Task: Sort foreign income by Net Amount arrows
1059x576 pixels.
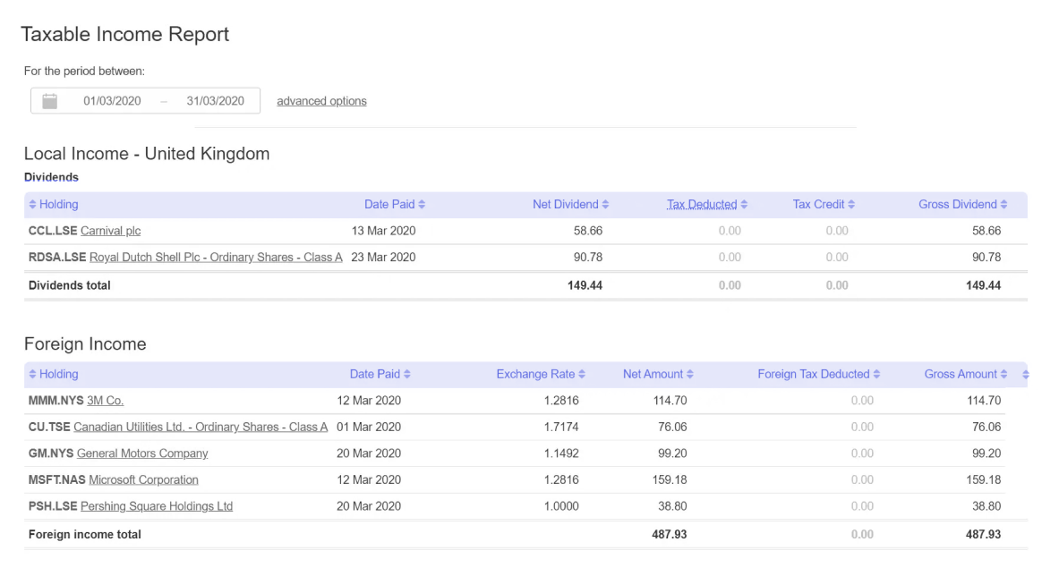Action: pyautogui.click(x=689, y=375)
